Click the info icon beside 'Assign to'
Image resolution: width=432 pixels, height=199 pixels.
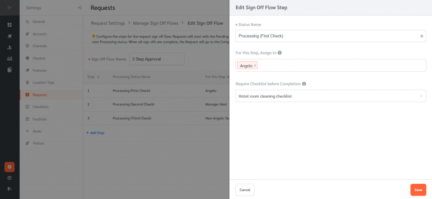[280, 53]
